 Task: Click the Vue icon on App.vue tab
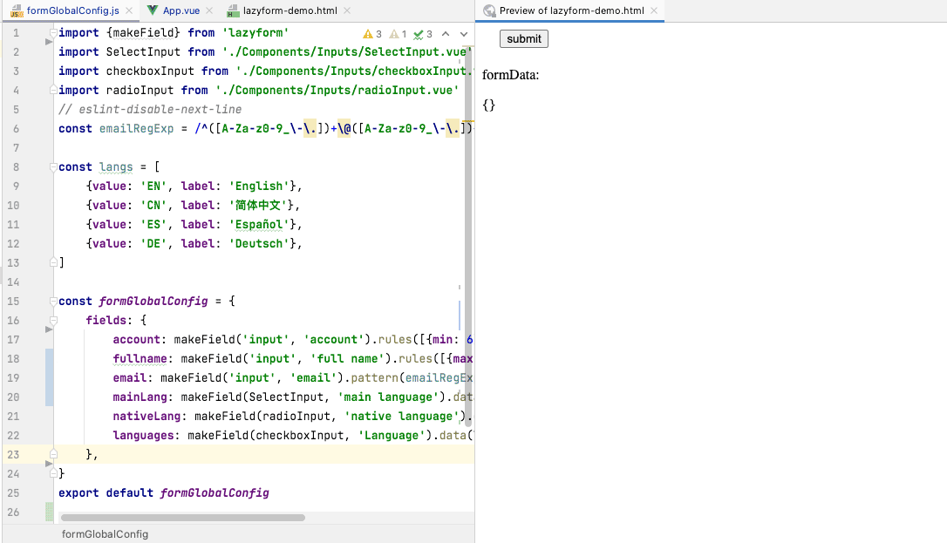[153, 10]
